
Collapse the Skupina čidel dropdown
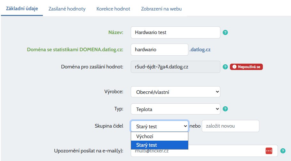(x=160, y=126)
